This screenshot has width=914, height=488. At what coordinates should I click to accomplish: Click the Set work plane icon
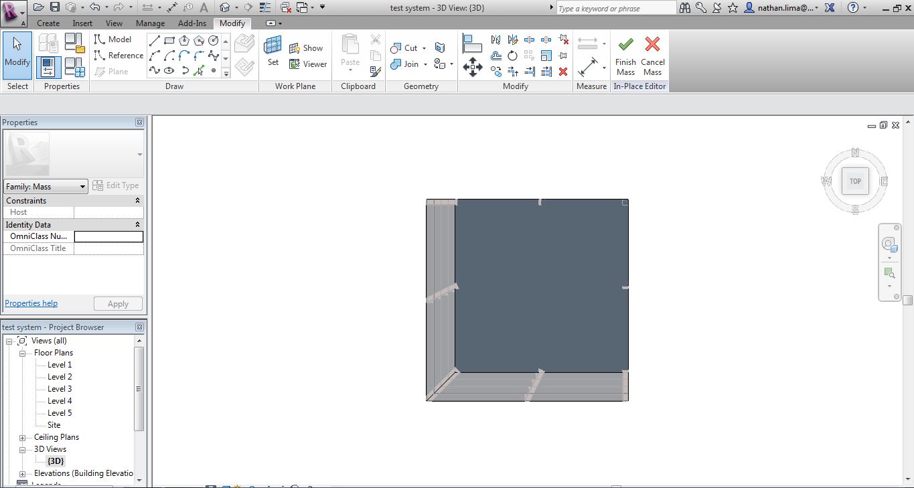(273, 51)
